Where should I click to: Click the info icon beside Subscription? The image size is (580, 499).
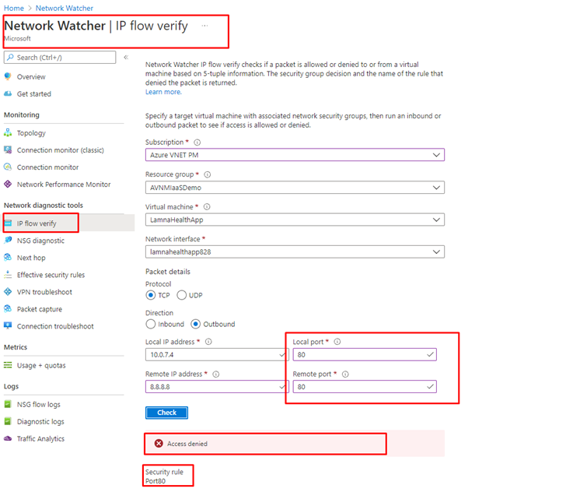[197, 142]
